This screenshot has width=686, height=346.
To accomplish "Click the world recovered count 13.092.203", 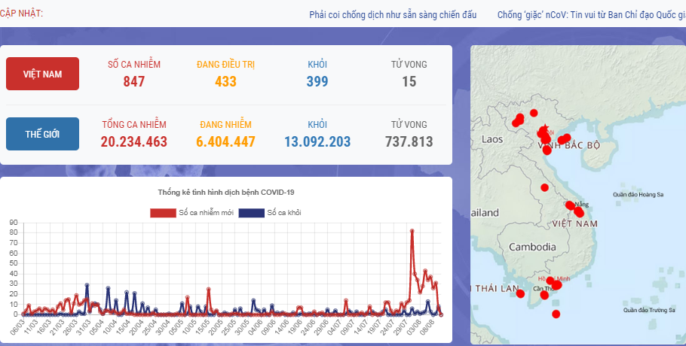I will tap(317, 141).
